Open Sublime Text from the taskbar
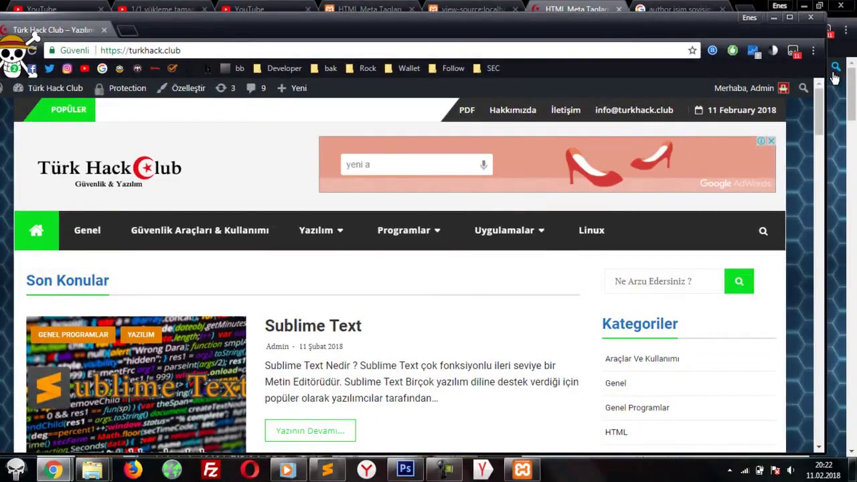857x482 pixels. click(327, 470)
